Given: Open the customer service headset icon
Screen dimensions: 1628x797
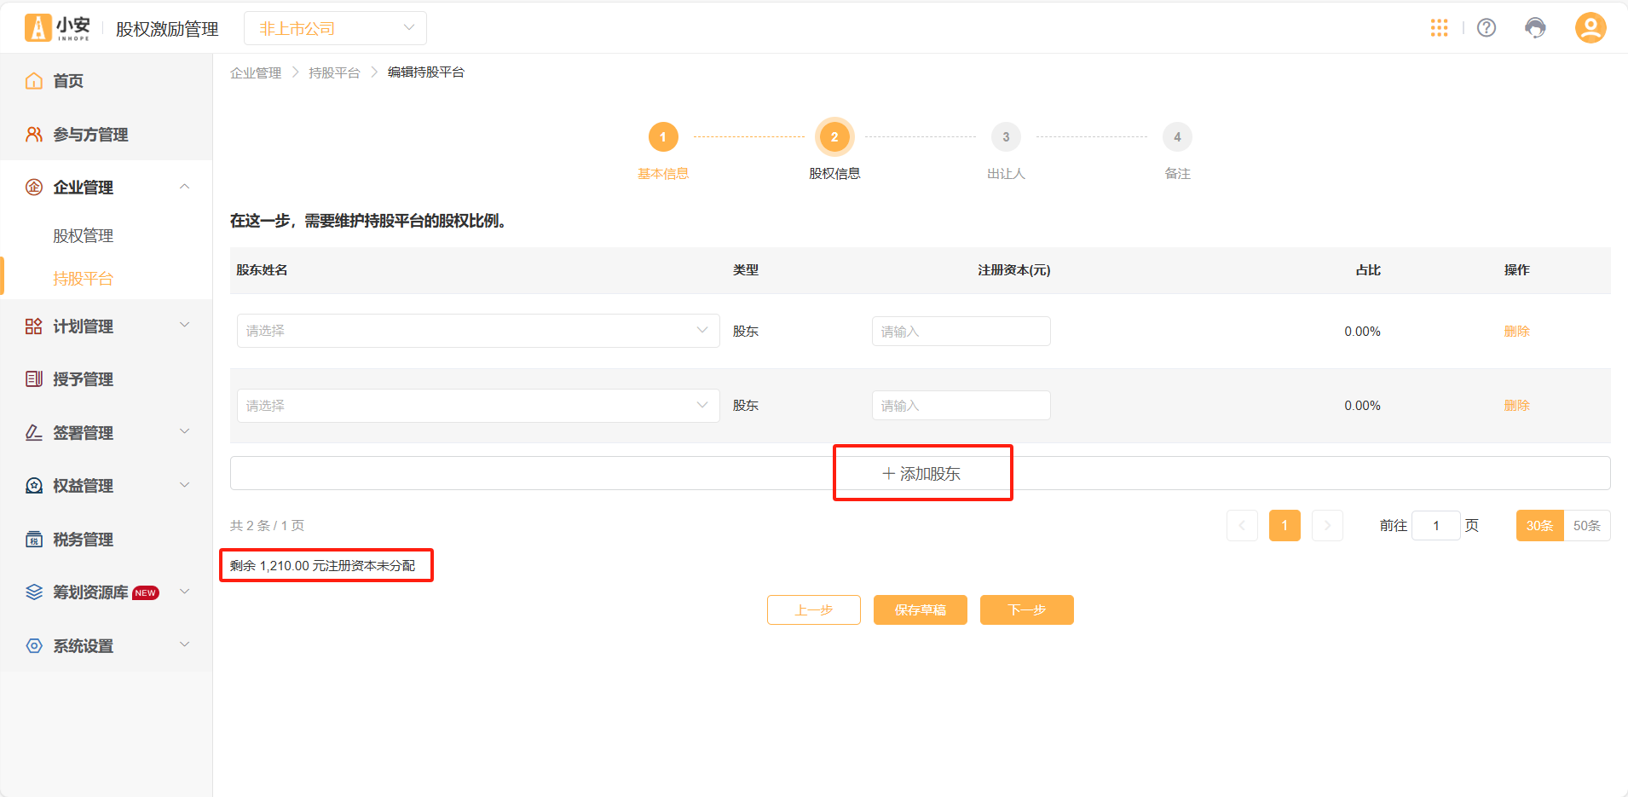Looking at the screenshot, I should tap(1535, 28).
